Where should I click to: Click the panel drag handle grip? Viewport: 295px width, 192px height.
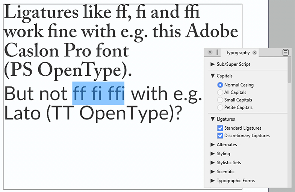pos(217,53)
